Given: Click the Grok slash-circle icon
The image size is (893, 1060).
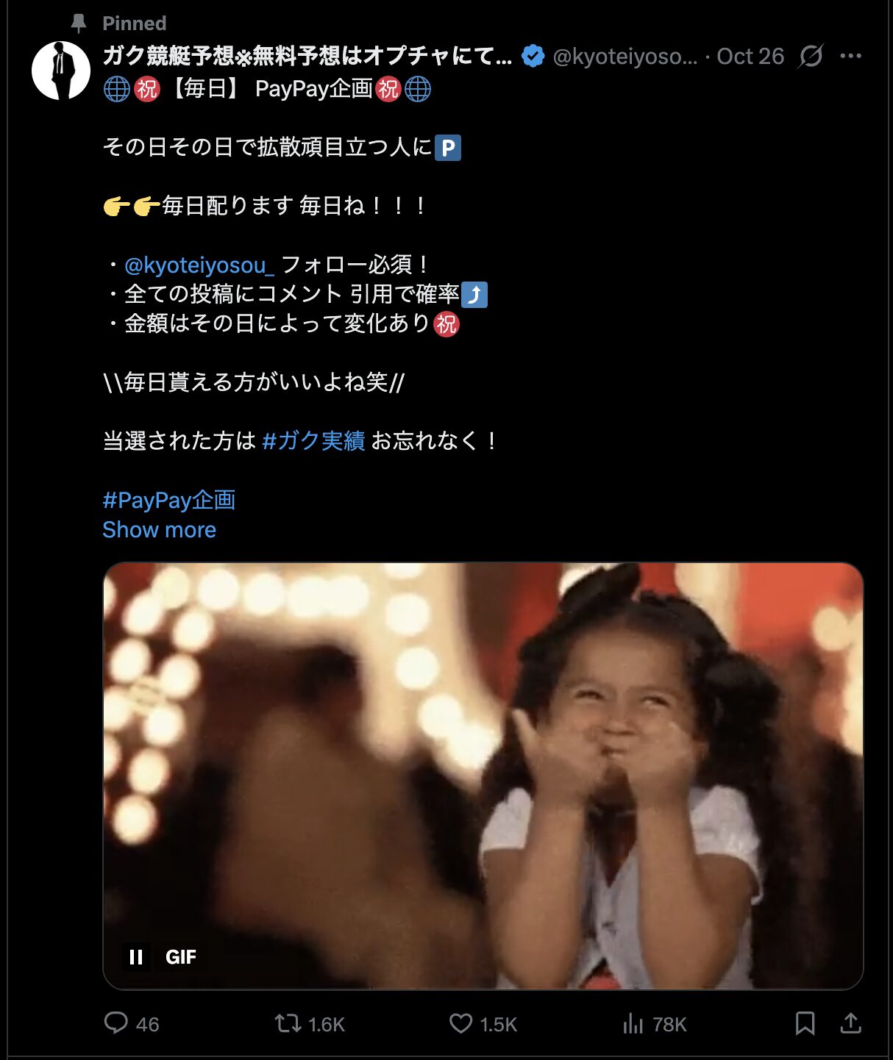Looking at the screenshot, I should tap(811, 56).
